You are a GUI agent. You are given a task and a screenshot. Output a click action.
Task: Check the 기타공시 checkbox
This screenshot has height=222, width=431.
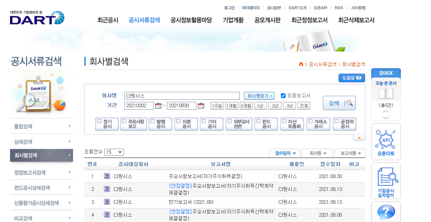coord(204,121)
